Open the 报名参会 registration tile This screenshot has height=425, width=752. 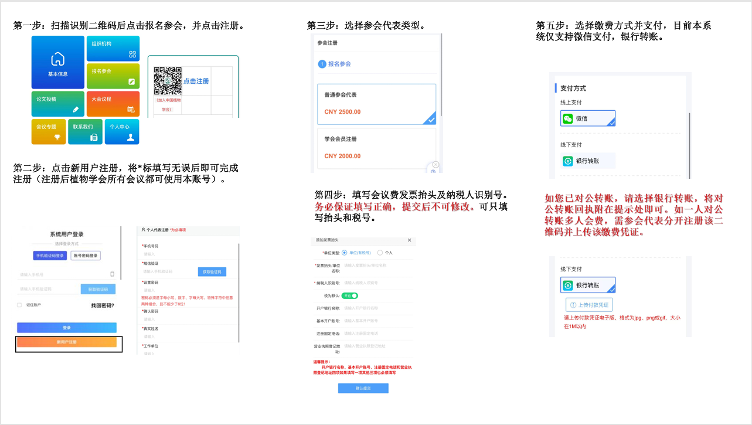113,76
